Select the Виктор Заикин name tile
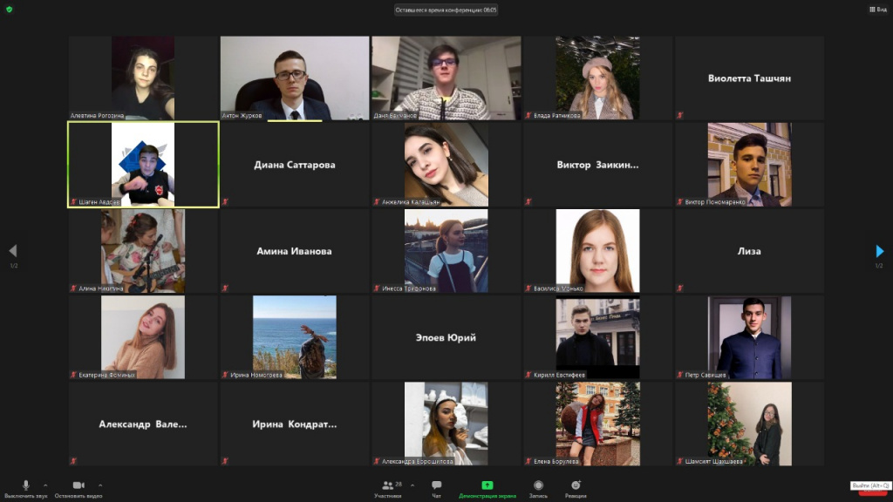Viewport: 893px width, 502px height. 597,165
